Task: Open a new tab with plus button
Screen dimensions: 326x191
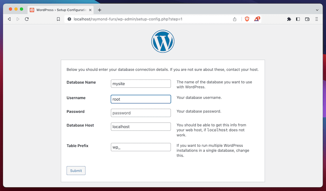Action: pyautogui.click(x=100, y=10)
